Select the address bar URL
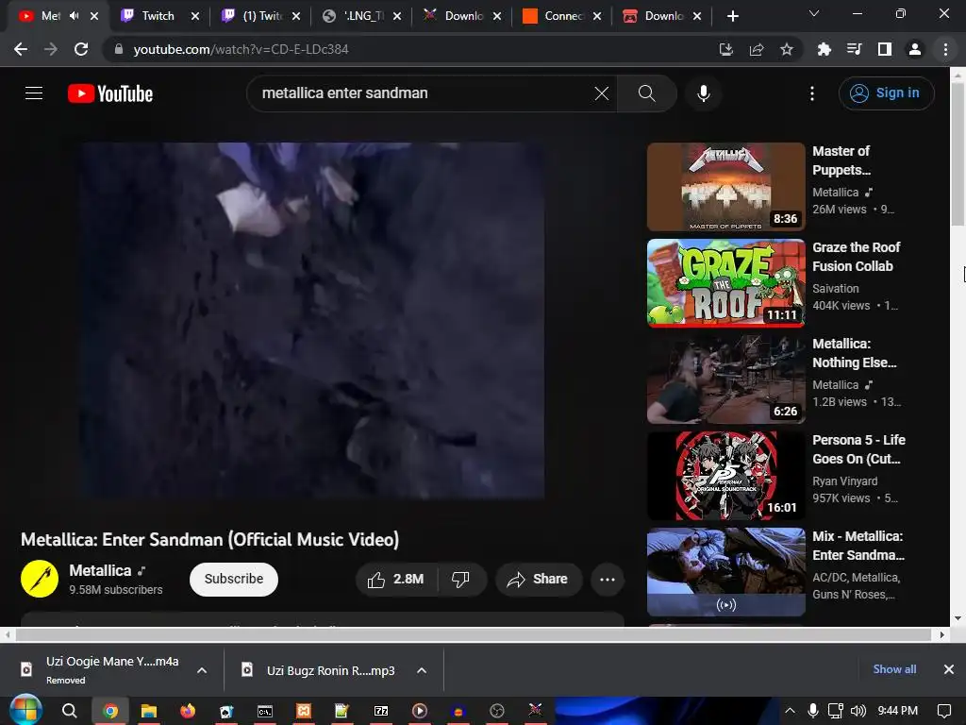Viewport: 966px width, 725px height. point(241,49)
